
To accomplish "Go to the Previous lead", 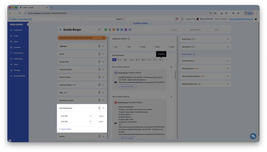I will click(173, 30).
